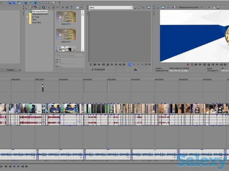Open the Auto Ripple mode dropdown arrow

click(x=22, y=3)
